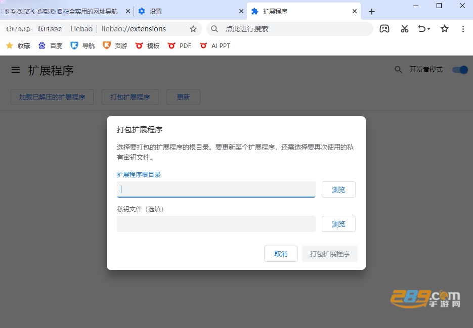Click 加载已解压的扩展程序 button
Image resolution: width=473 pixels, height=328 pixels.
coord(52,97)
